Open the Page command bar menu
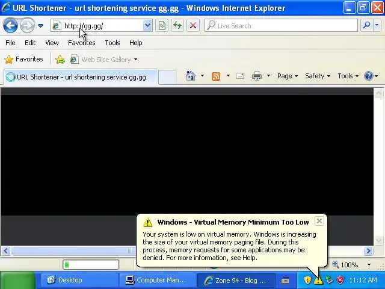The width and height of the screenshot is (385, 289). (288, 76)
